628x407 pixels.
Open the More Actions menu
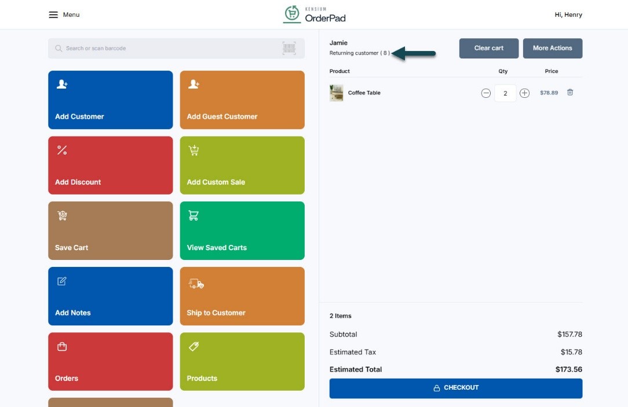pyautogui.click(x=553, y=49)
